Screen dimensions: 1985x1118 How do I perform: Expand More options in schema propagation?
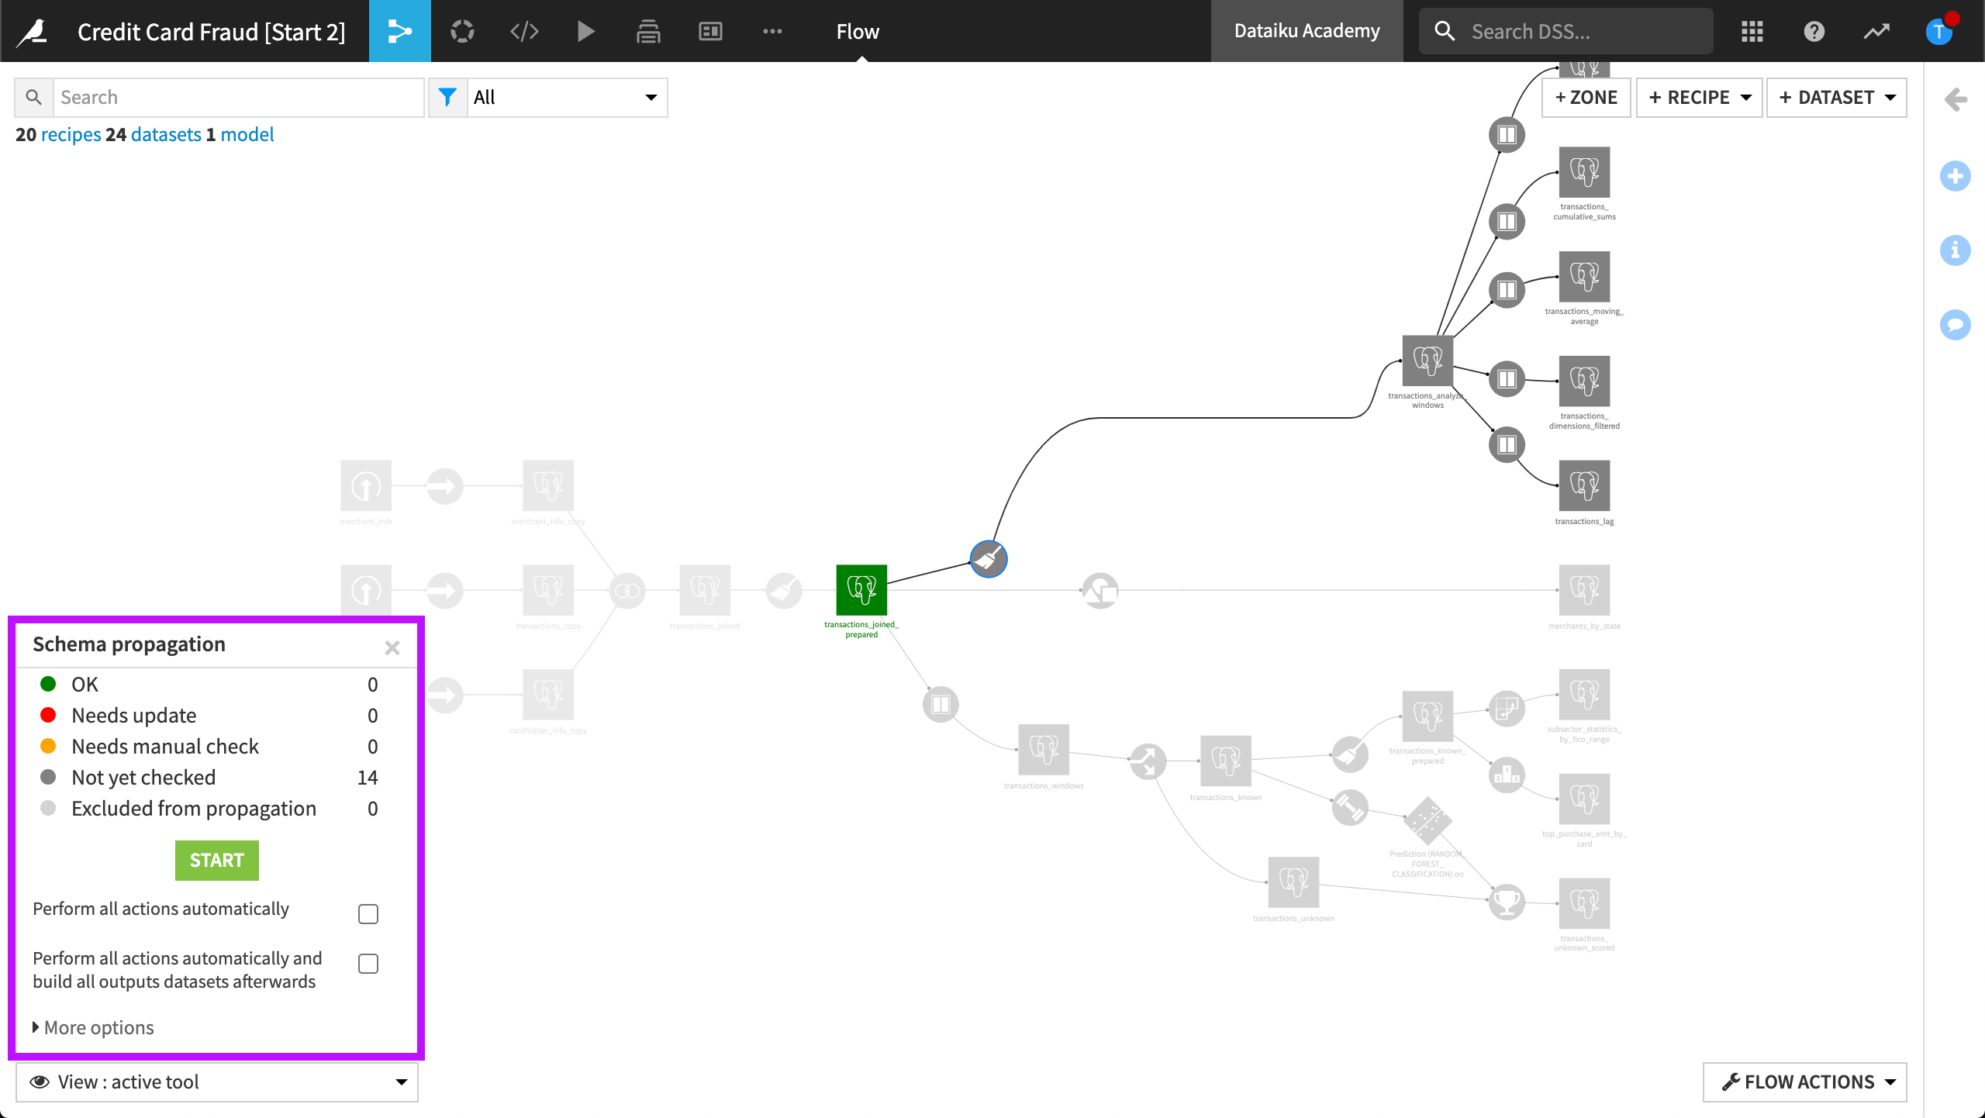click(88, 1027)
